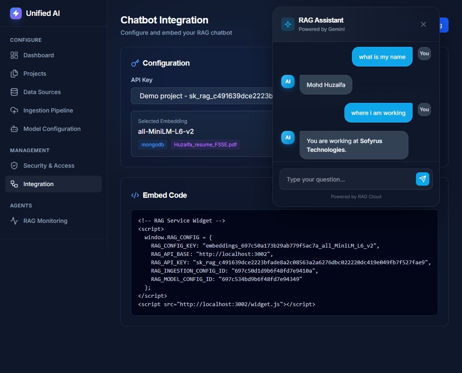The image size is (462, 373).
Task: Open the API Key project dropdown
Action: [x=202, y=96]
